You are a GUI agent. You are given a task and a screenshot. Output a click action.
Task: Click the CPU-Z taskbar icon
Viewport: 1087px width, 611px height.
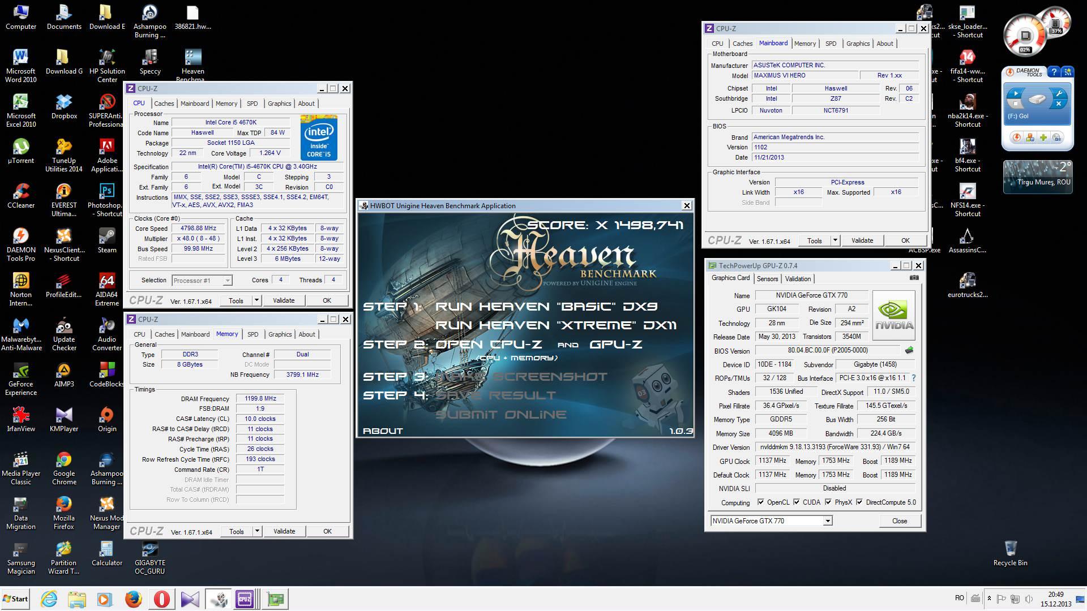(x=245, y=599)
